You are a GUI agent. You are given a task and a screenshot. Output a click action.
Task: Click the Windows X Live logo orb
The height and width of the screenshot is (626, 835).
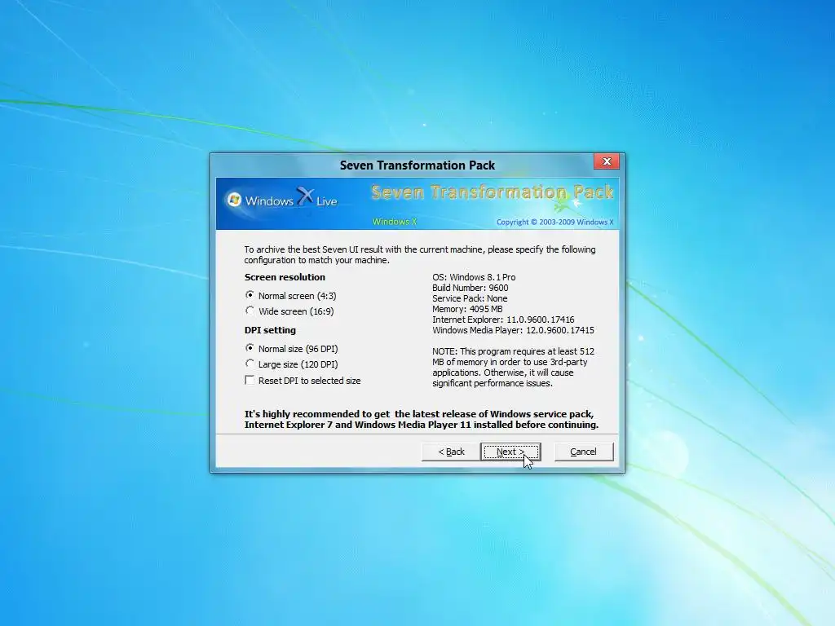point(234,201)
